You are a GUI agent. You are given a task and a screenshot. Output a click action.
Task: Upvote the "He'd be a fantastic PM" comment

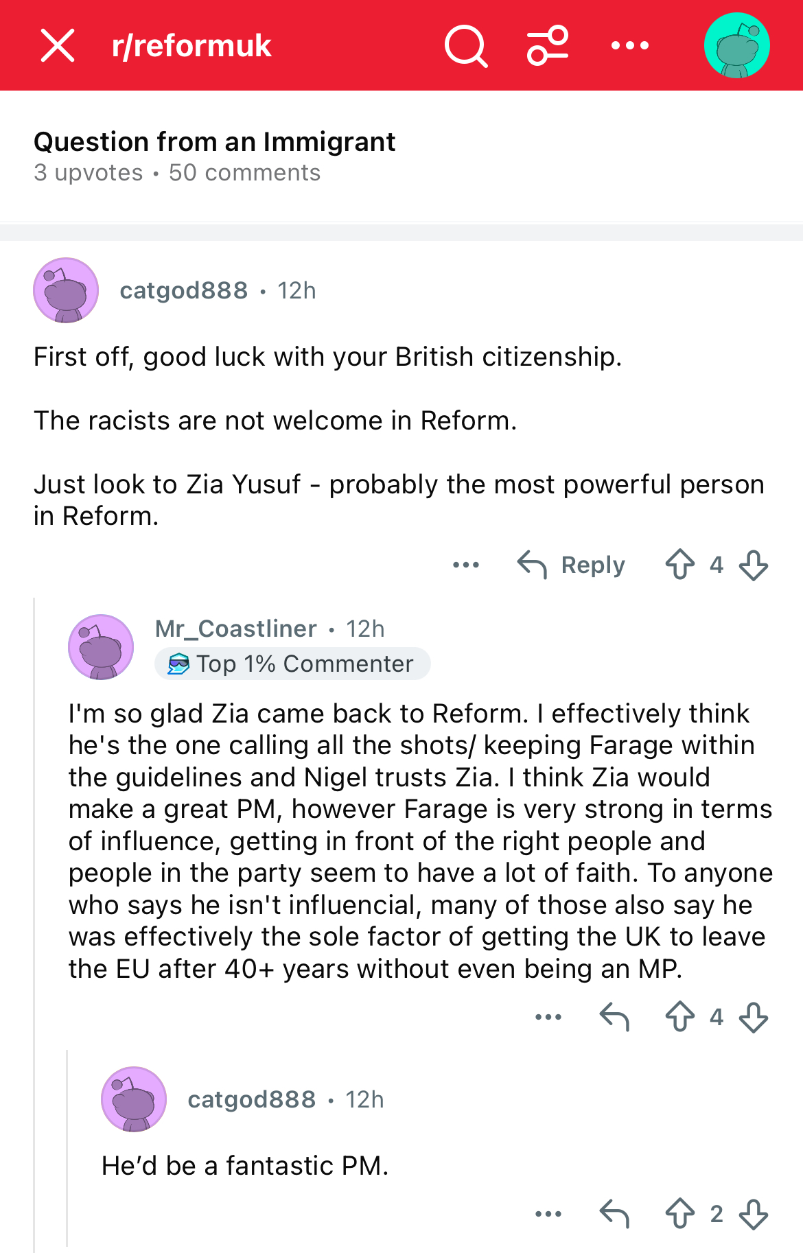tap(680, 1214)
